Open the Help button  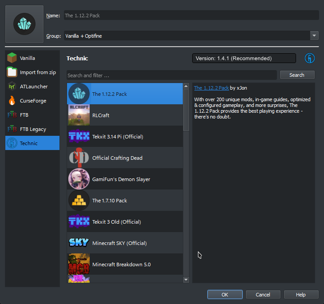tap(301, 295)
